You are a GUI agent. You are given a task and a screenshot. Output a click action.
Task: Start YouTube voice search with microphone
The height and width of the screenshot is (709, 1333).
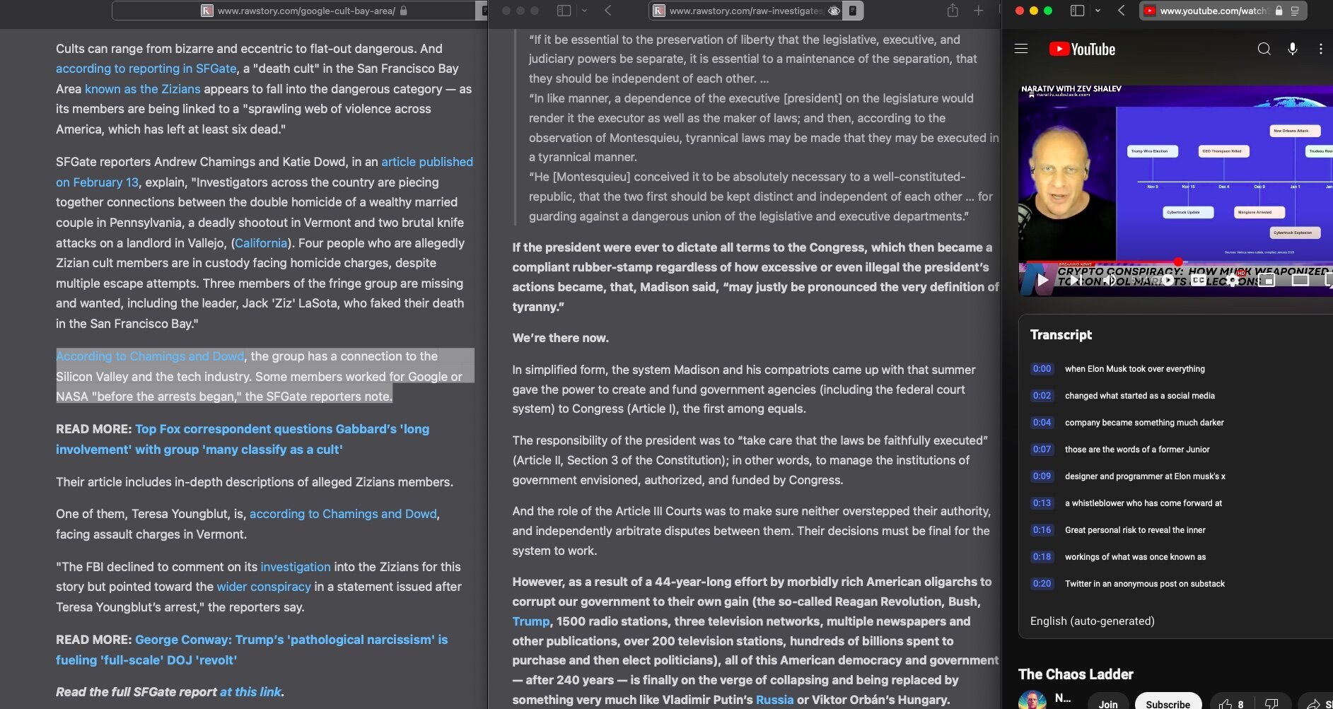tap(1292, 49)
